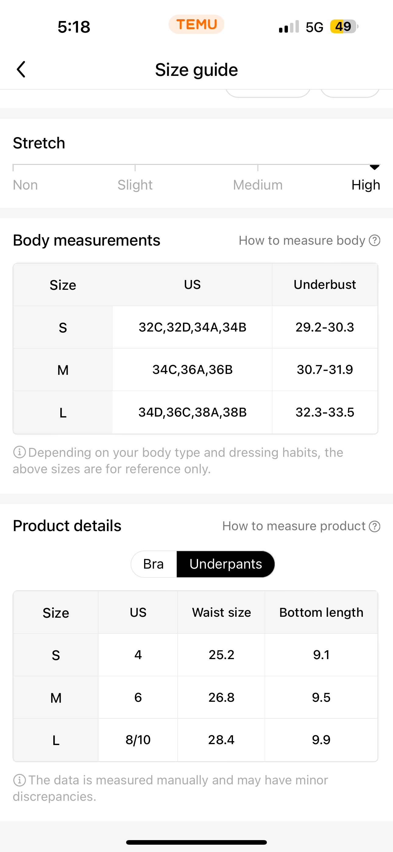Tap the TEMU logo in status bar
Viewport: 393px width, 852px height.
[x=196, y=24]
